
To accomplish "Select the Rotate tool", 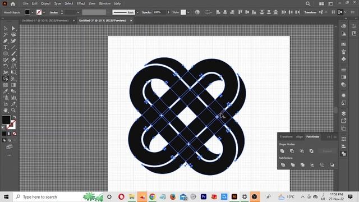I will pos(6,66).
